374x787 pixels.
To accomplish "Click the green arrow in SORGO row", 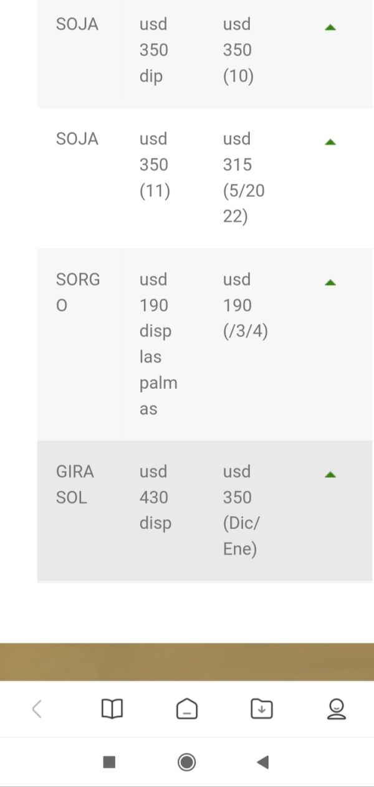I will point(330,282).
